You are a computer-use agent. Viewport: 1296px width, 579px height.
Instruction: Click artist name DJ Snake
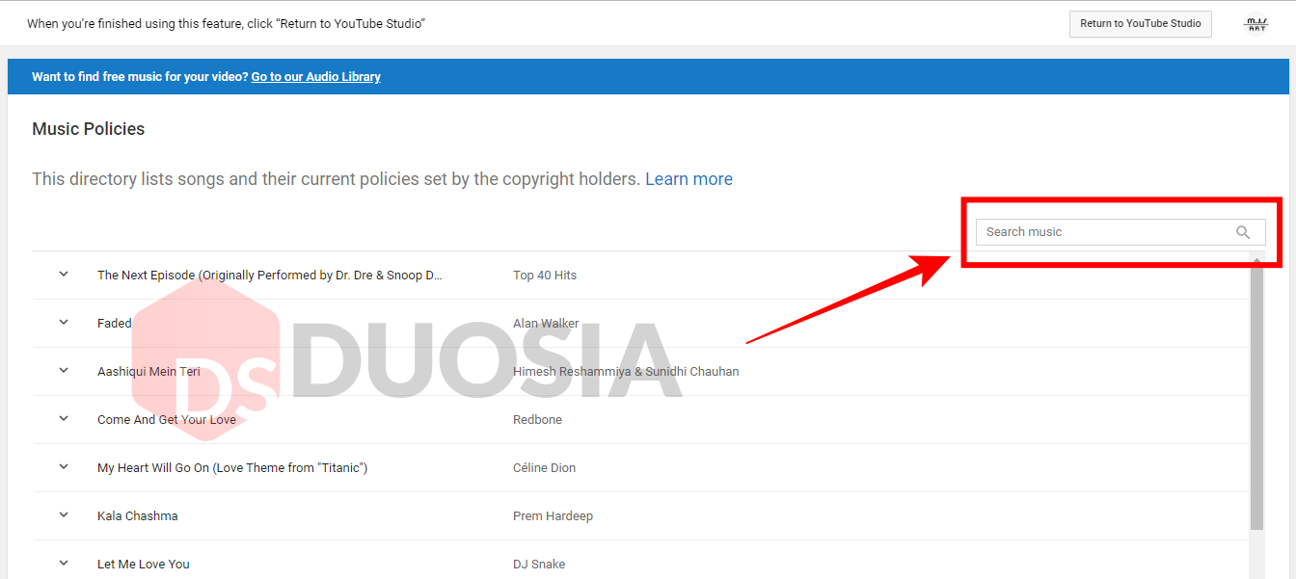[x=539, y=565]
